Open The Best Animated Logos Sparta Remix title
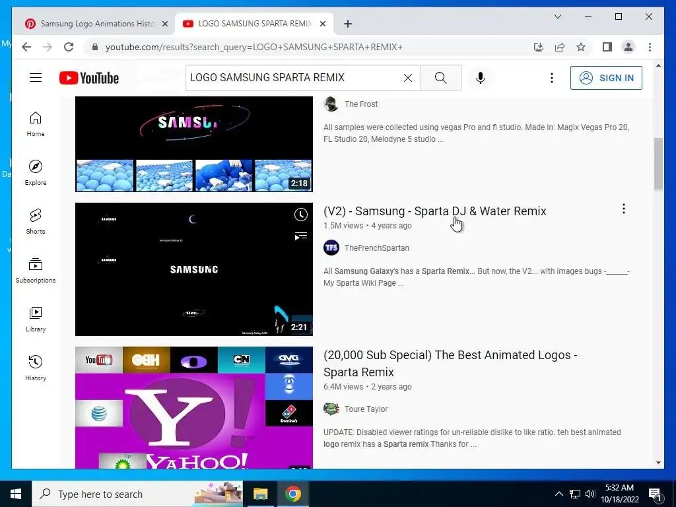The width and height of the screenshot is (676, 507). (450, 364)
